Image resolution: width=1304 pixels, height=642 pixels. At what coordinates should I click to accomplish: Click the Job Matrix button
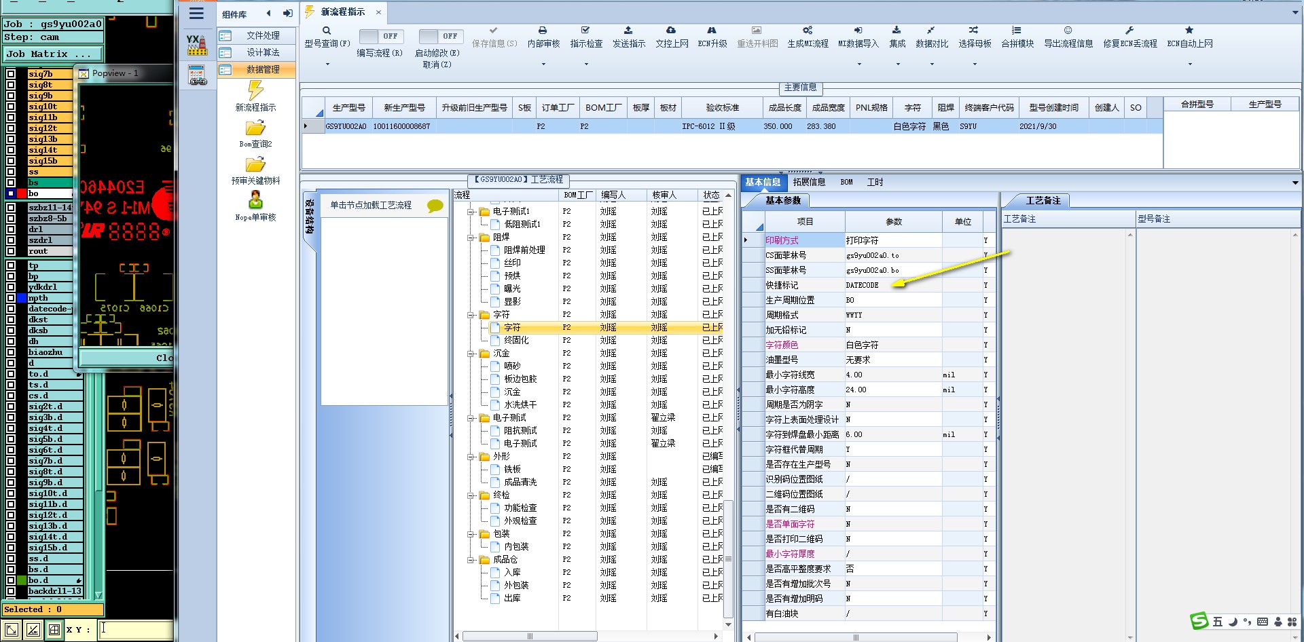pos(54,54)
